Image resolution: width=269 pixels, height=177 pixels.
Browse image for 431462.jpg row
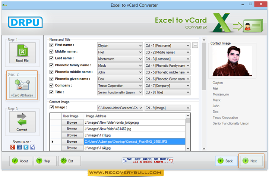pos(72,129)
